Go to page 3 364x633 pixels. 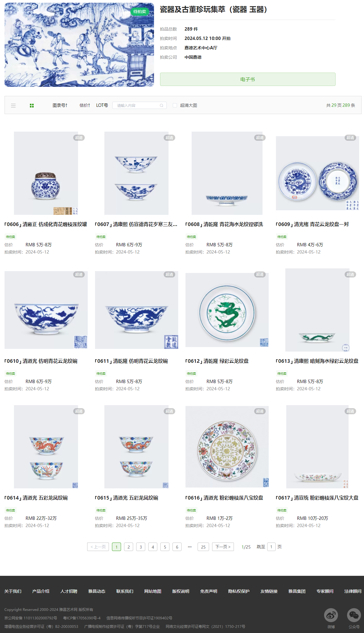point(141,547)
